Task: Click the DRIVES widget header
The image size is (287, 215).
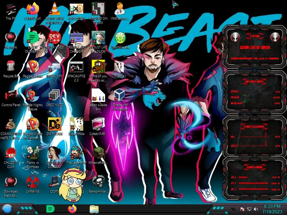Action: point(254,167)
